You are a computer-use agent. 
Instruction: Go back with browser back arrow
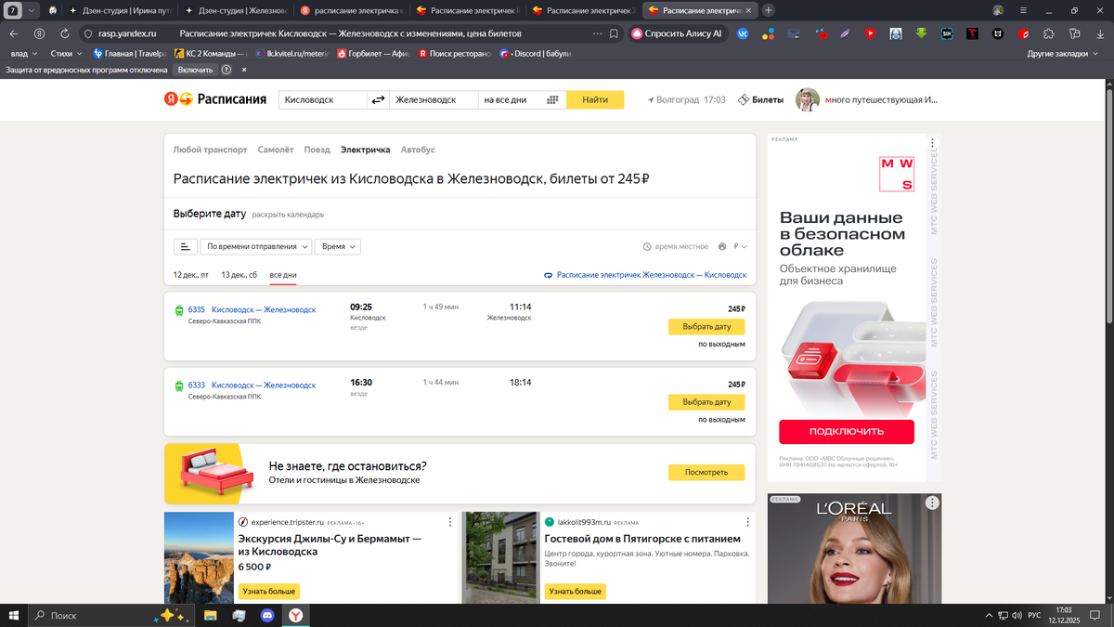[x=14, y=33]
